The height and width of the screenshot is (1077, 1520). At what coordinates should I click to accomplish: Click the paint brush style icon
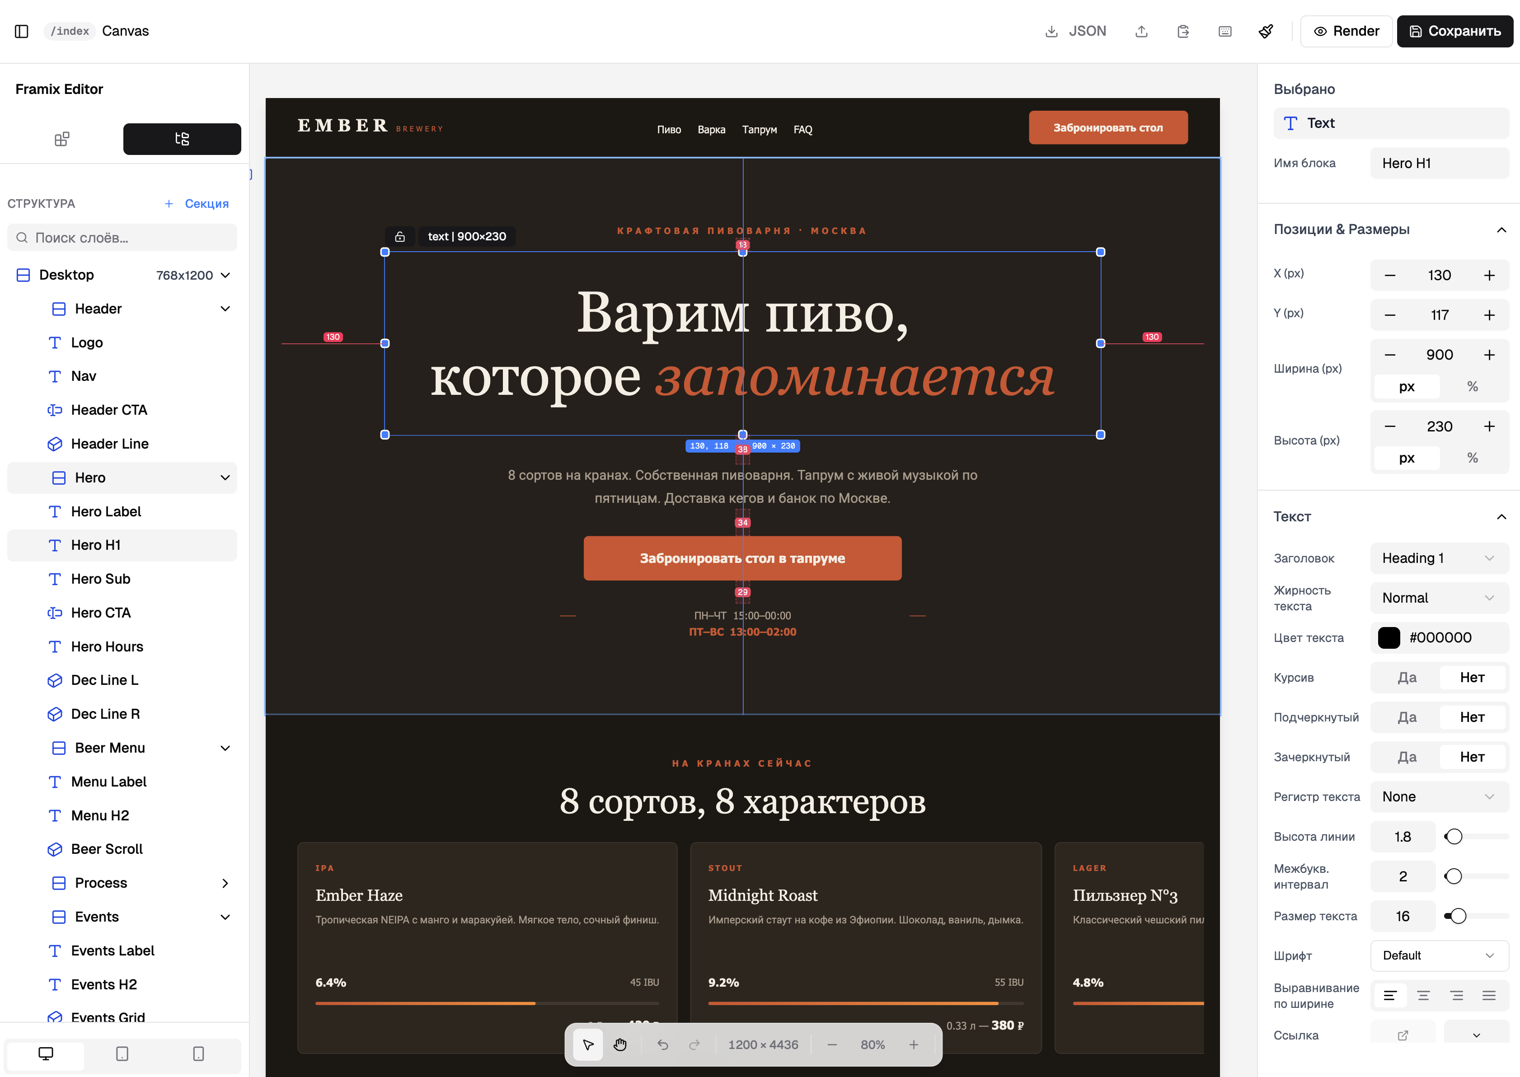point(1266,31)
